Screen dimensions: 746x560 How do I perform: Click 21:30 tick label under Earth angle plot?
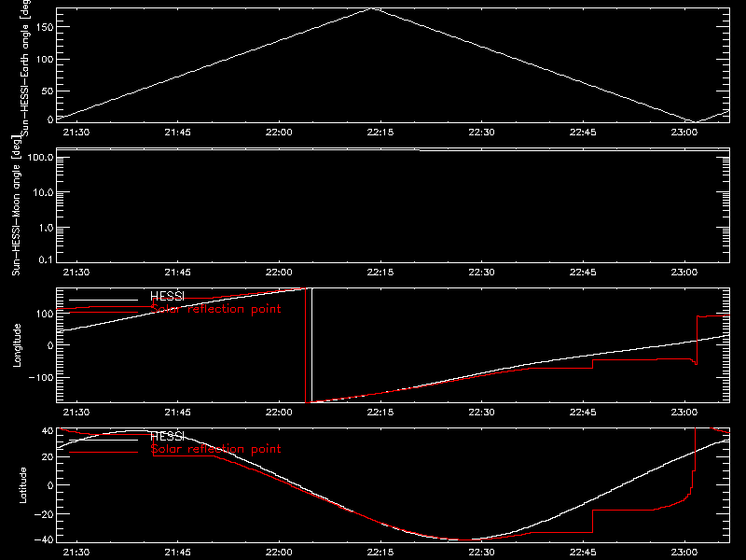[76, 132]
